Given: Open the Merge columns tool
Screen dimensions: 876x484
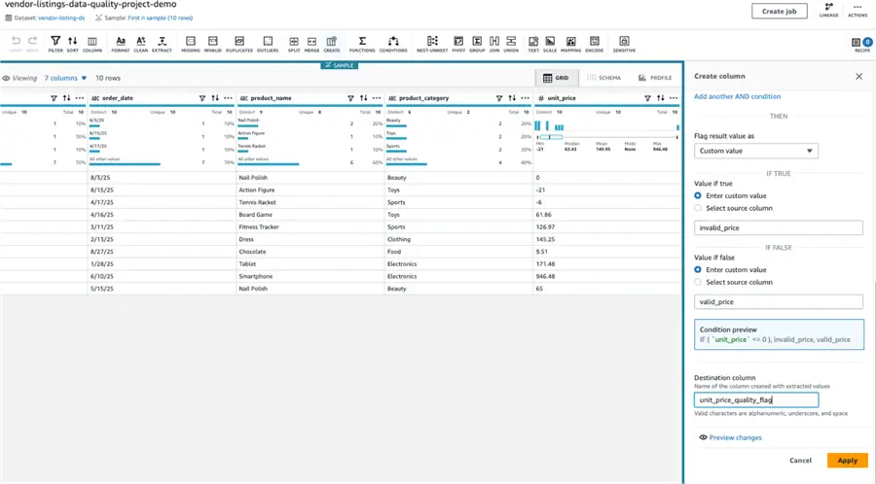Looking at the screenshot, I should pos(311,44).
